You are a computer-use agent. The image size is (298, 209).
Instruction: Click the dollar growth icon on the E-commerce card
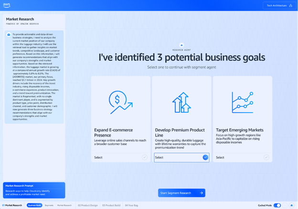point(120,102)
